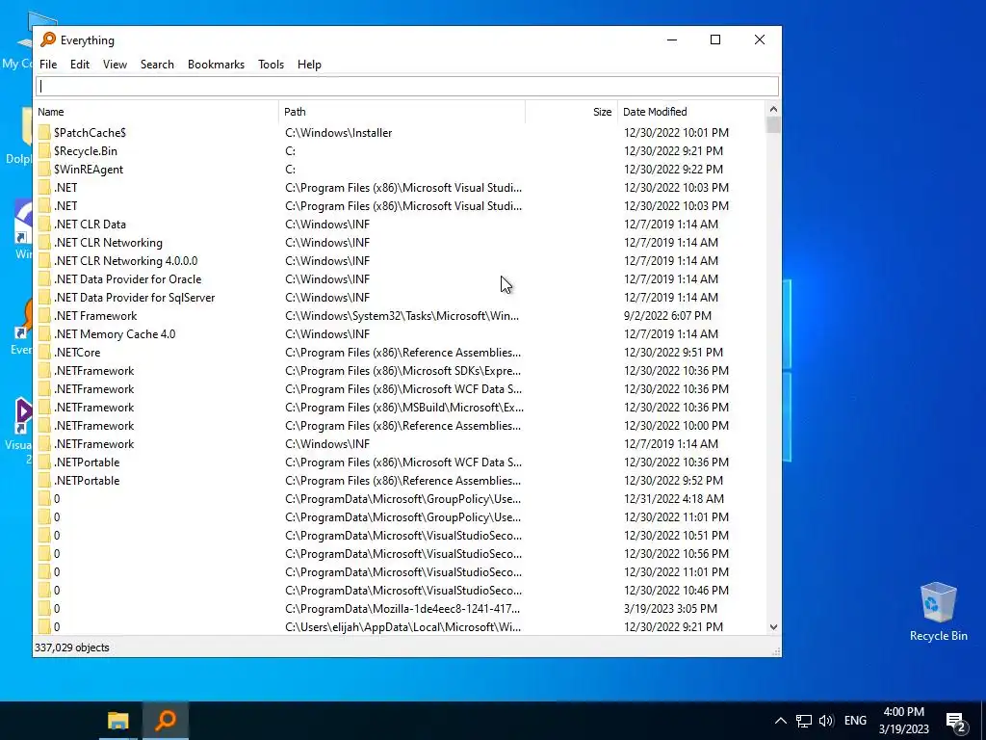Select .NETFramework folder icon in Microsoft SDKs path
Viewport: 986px width, 740px height.
pos(44,371)
